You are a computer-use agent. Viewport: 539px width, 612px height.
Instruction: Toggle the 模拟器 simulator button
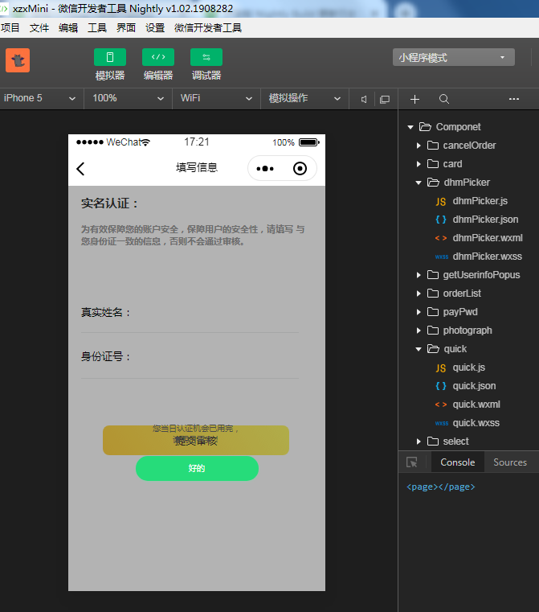(110, 57)
